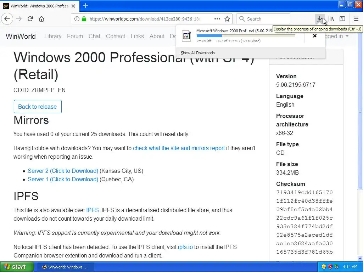Click the Back to release button
The height and width of the screenshot is (272, 363).
[38, 107]
